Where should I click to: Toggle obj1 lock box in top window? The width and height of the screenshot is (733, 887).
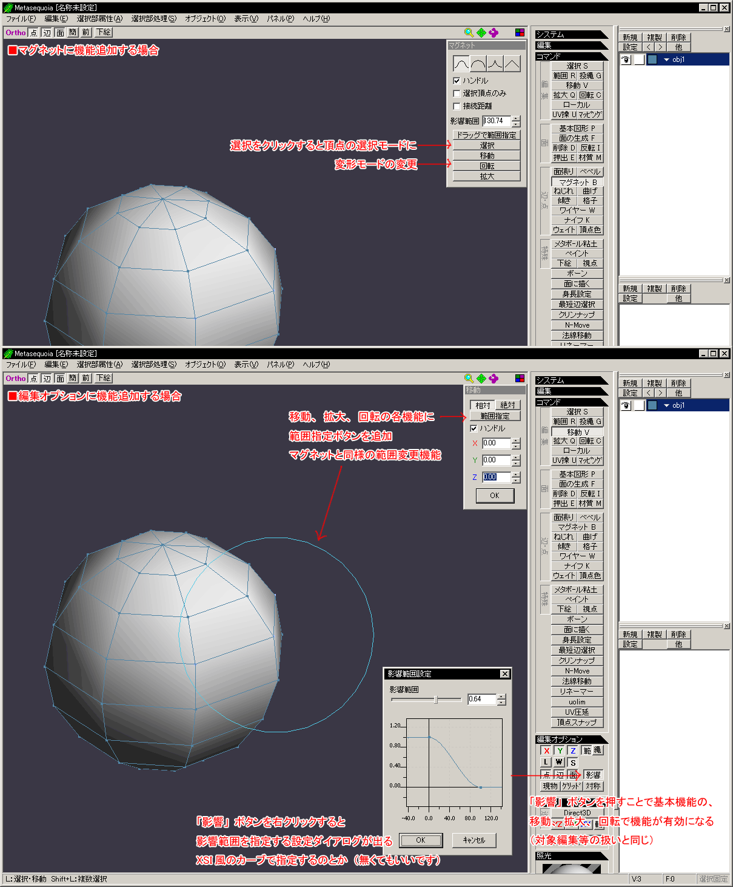(639, 59)
